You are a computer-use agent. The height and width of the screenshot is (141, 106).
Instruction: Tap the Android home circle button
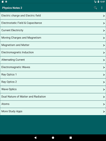click(x=53, y=138)
